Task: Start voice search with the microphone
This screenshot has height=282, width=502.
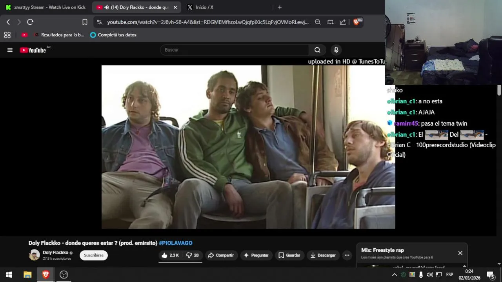Action: coord(336,50)
